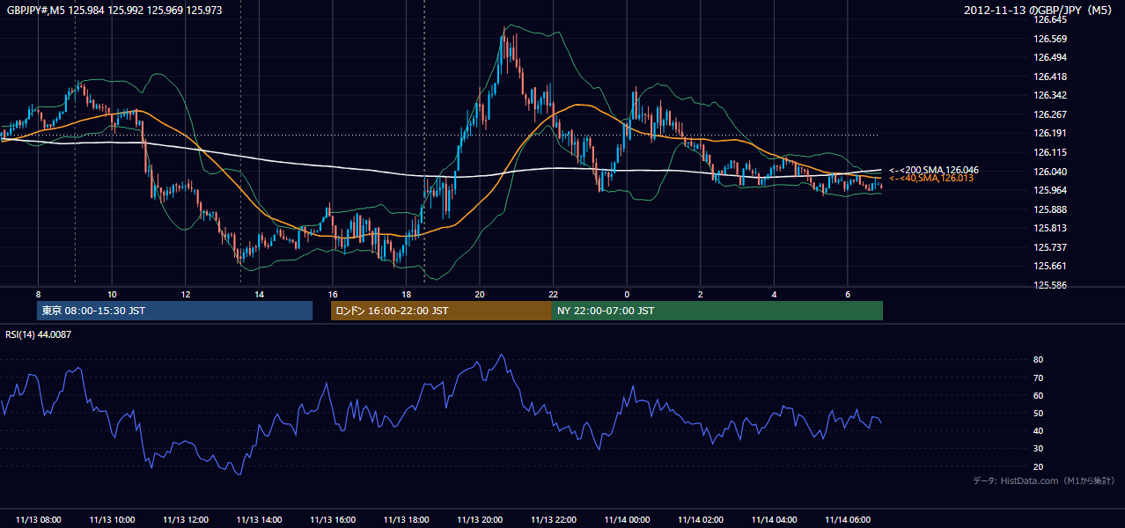The width and height of the screenshot is (1125, 528).
Task: Click price axis value 125.813
Action: [1050, 229]
